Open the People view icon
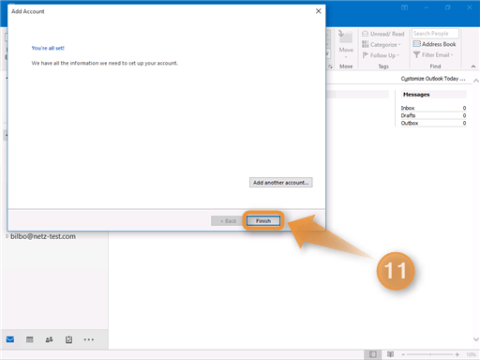The width and height of the screenshot is (480, 360). pos(49,339)
